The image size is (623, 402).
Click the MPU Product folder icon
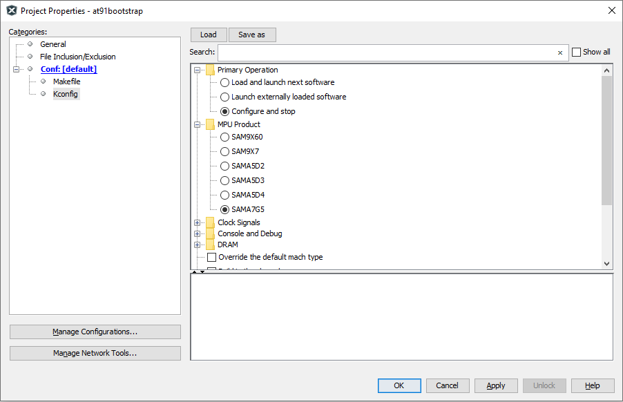[x=210, y=124]
